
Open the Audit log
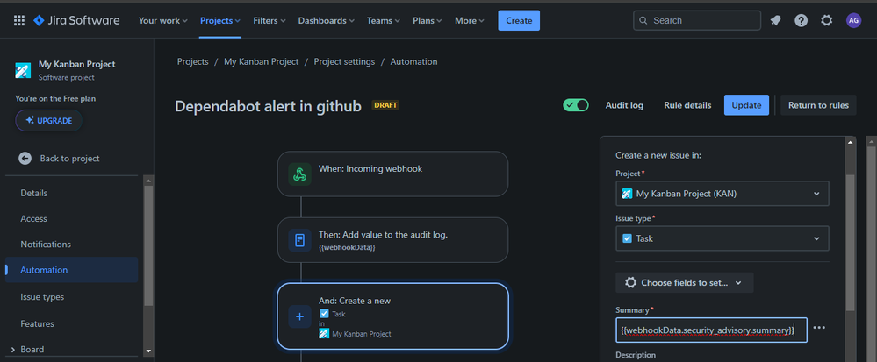pyautogui.click(x=624, y=105)
